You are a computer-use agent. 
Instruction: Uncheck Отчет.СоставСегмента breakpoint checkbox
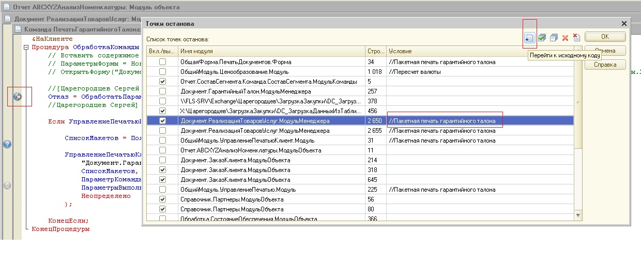coord(163,82)
